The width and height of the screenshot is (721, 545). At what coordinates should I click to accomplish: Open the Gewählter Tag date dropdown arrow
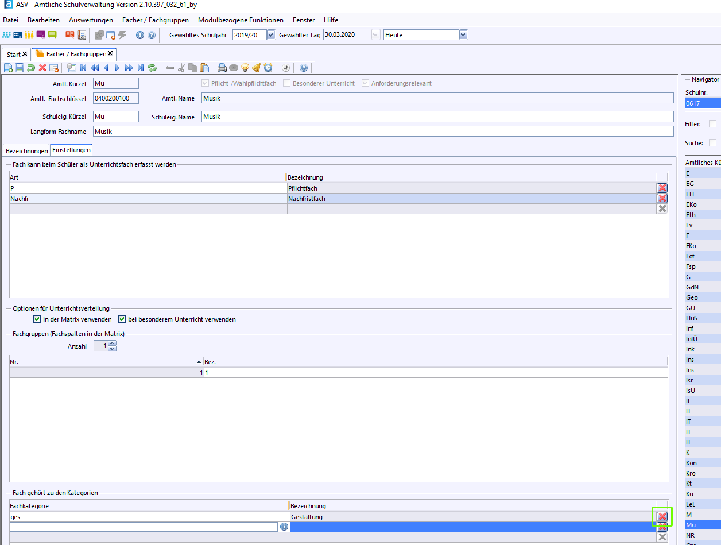click(x=376, y=35)
